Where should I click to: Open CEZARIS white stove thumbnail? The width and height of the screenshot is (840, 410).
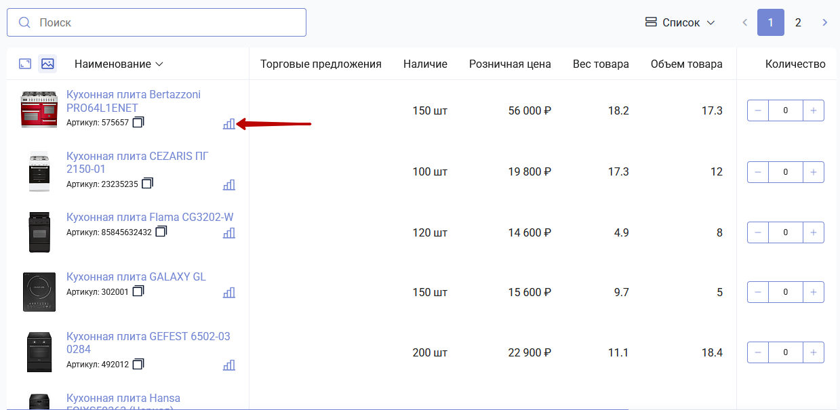click(39, 172)
